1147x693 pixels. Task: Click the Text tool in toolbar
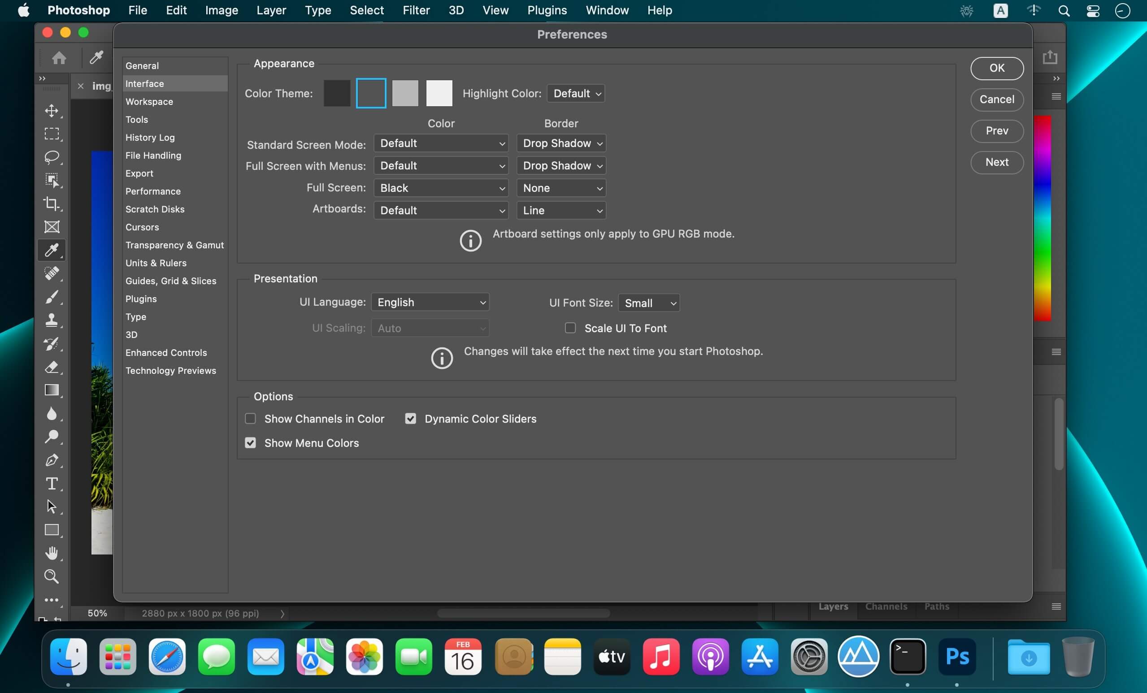pyautogui.click(x=51, y=483)
